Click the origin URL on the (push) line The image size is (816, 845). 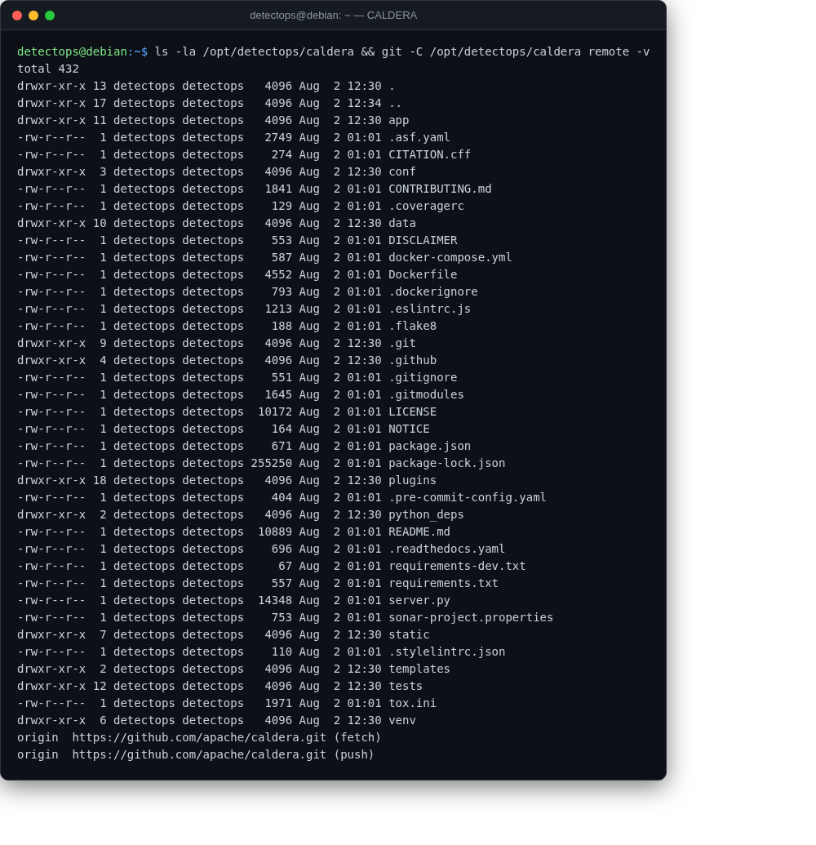[x=199, y=755]
